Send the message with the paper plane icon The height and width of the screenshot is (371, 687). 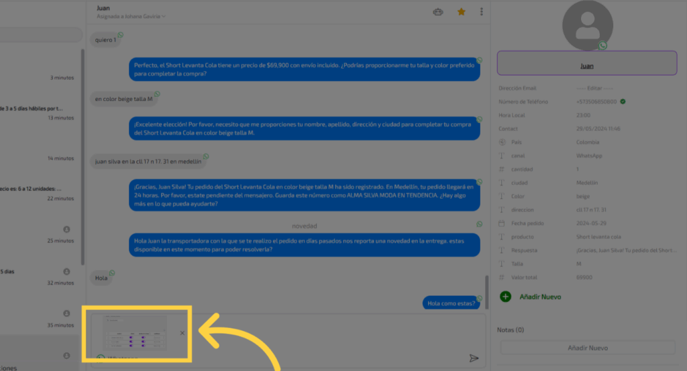click(x=474, y=358)
